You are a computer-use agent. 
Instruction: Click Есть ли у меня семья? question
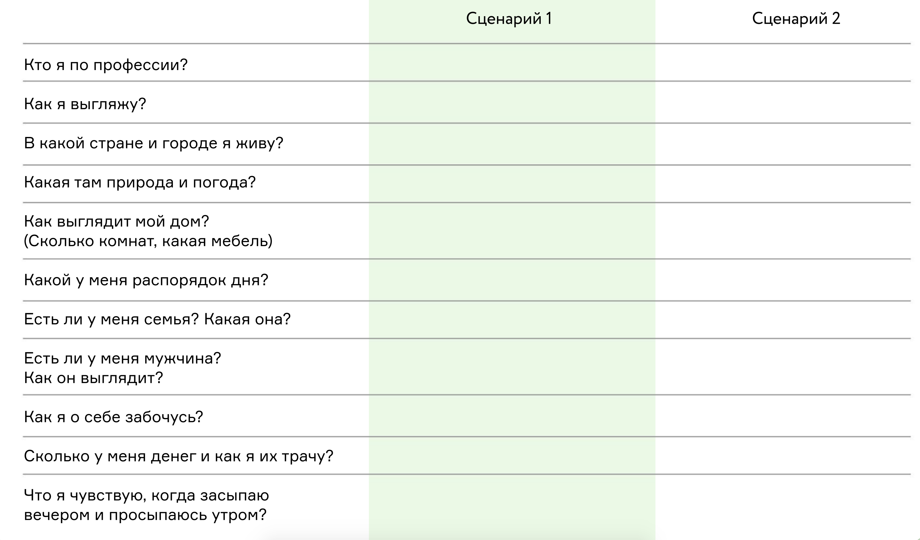(111, 319)
